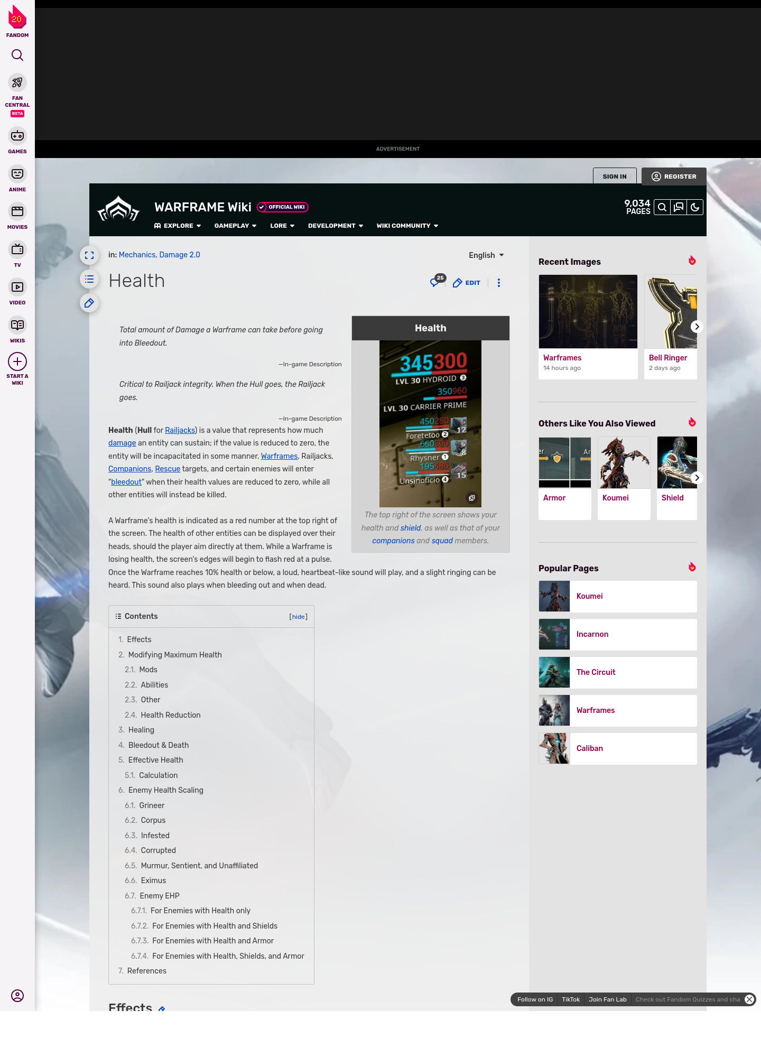Open the Video category icon
This screenshot has height=1057, width=761.
pyautogui.click(x=17, y=291)
